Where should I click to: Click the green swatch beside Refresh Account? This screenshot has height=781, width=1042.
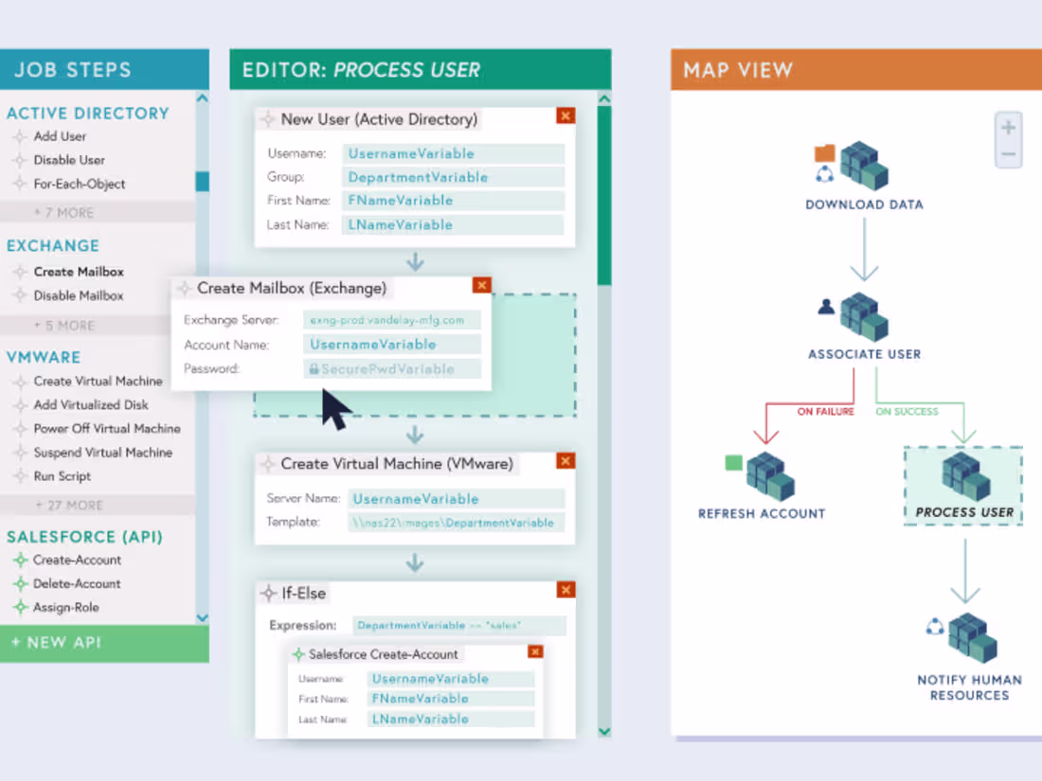click(x=732, y=461)
